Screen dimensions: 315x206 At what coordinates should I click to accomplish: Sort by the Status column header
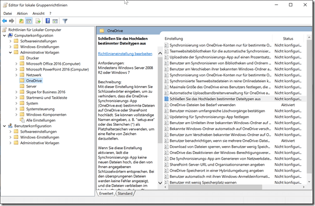click(288, 39)
